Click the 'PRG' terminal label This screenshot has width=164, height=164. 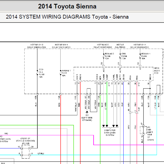(130, 78)
